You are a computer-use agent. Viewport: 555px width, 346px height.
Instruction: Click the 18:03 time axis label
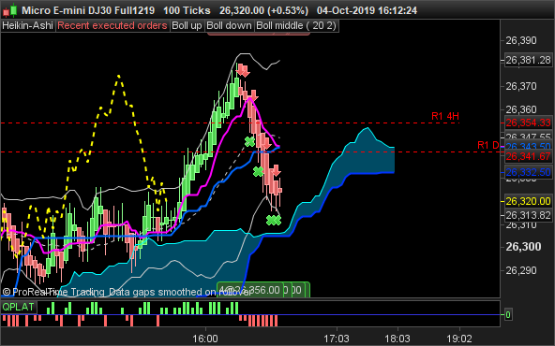pyautogui.click(x=397, y=339)
